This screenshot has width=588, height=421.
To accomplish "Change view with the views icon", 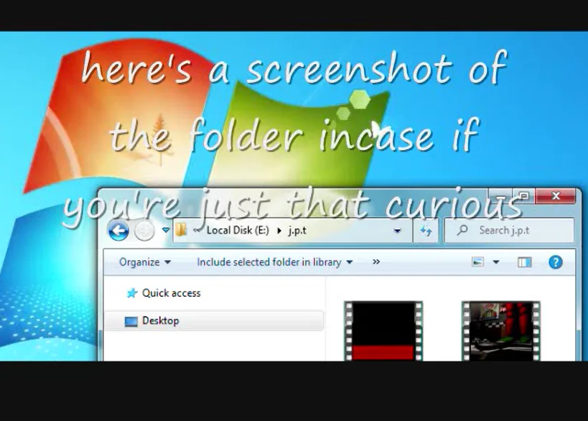I will [x=477, y=262].
